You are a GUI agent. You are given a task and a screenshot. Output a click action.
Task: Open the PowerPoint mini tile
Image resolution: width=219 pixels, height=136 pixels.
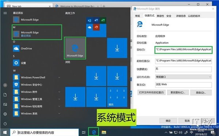96,27
